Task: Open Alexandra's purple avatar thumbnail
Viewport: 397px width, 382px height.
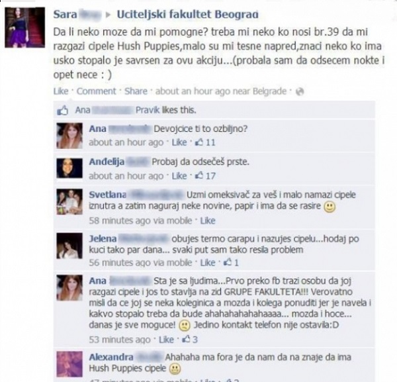Action: coord(69,364)
